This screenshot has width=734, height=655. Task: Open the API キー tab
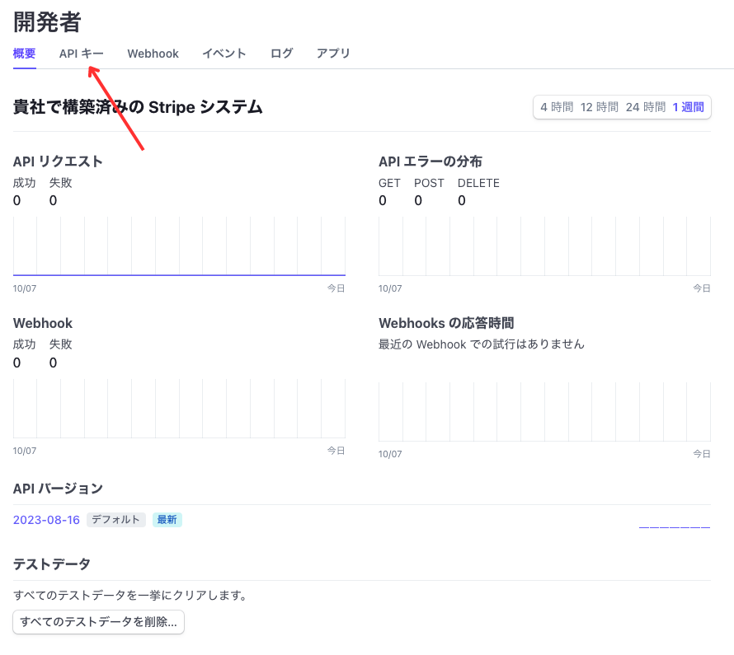pyautogui.click(x=82, y=54)
